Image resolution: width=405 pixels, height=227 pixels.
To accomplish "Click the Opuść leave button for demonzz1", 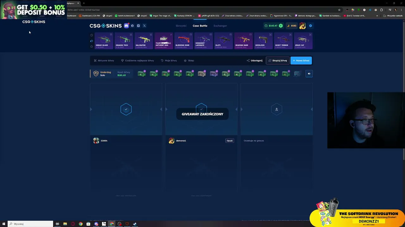I will tap(230, 141).
